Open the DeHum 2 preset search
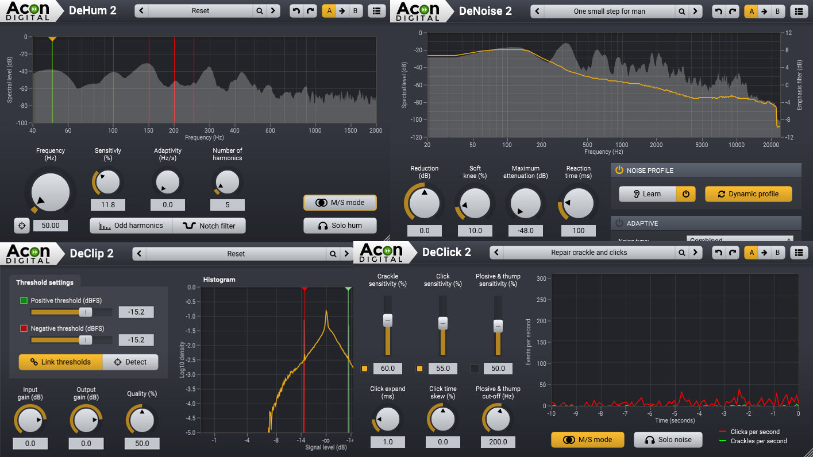Viewport: 813px width, 457px height. (x=259, y=10)
